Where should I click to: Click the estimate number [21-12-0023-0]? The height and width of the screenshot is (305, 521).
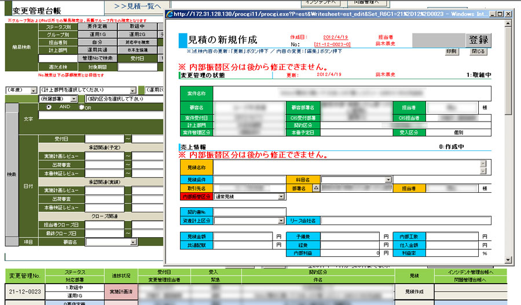[x=332, y=44]
